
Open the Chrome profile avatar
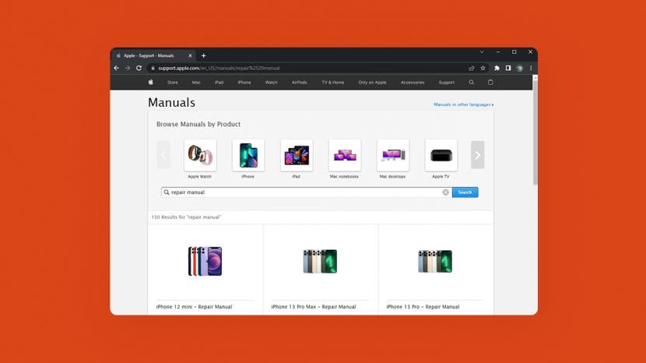(520, 68)
